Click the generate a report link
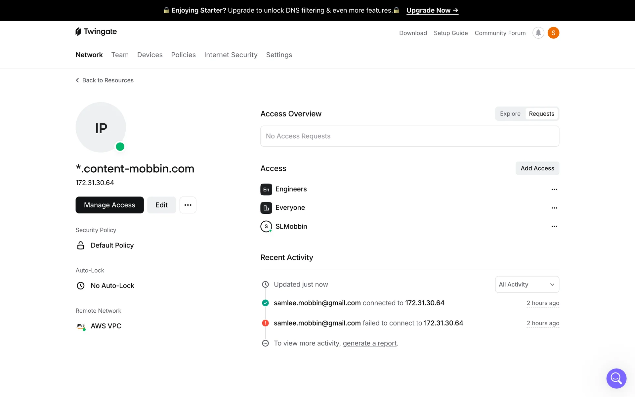Screen dimensions: 635x397 (x=369, y=343)
